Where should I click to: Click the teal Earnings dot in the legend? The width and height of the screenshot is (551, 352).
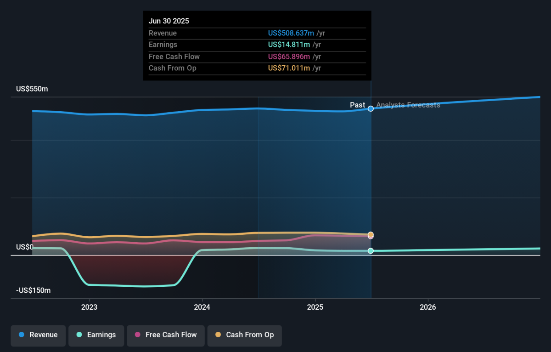[x=79, y=335]
